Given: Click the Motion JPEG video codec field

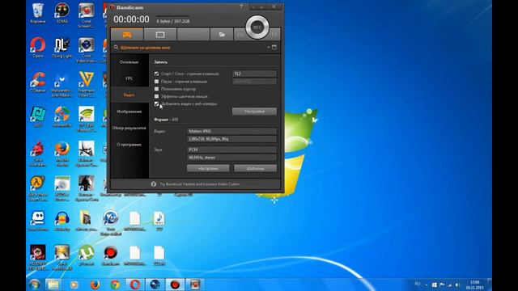Looking at the screenshot, I should (x=231, y=131).
